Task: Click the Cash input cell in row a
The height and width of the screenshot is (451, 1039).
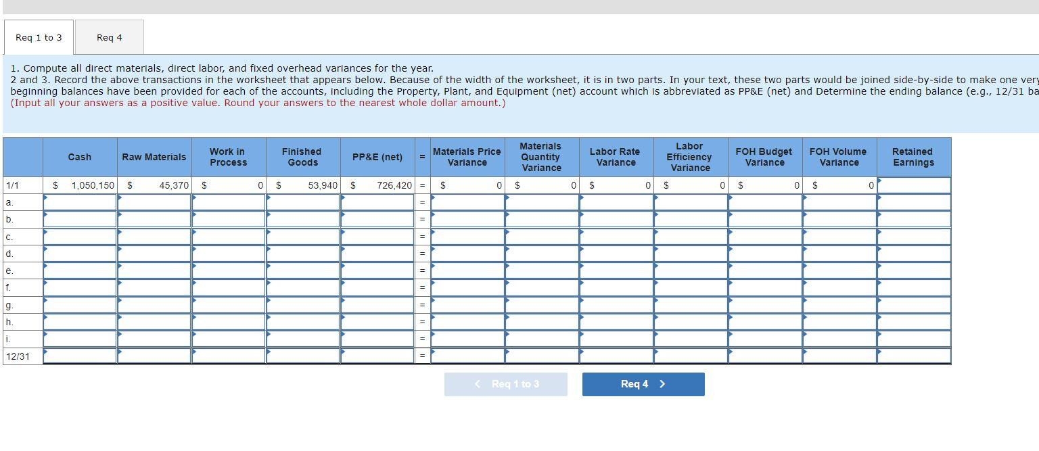Action: pos(80,202)
